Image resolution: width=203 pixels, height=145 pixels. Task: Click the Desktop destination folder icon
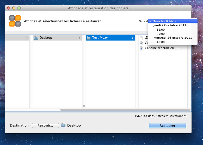coord(63,126)
